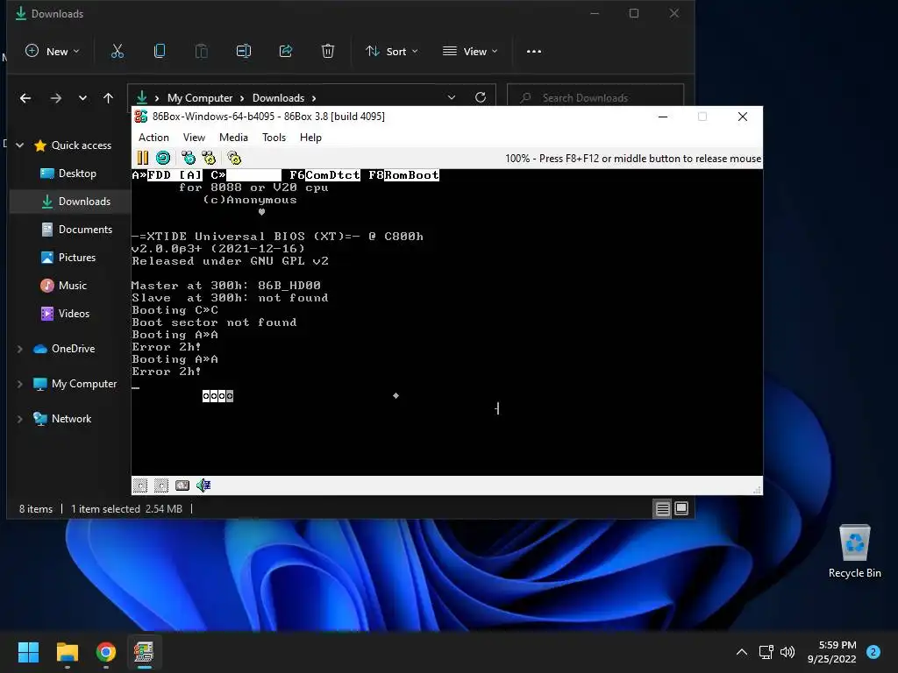Click the Cut scissors icon in Downloads toolbar
The image size is (898, 673).
[118, 52]
